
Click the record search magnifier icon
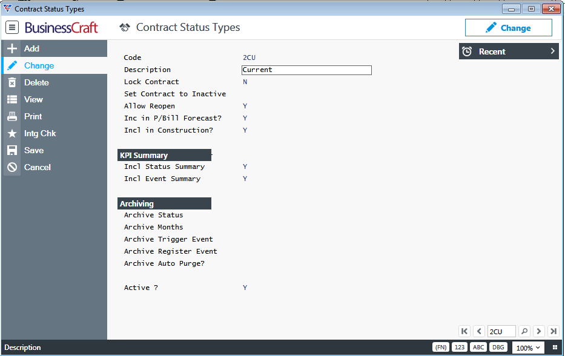point(524,331)
